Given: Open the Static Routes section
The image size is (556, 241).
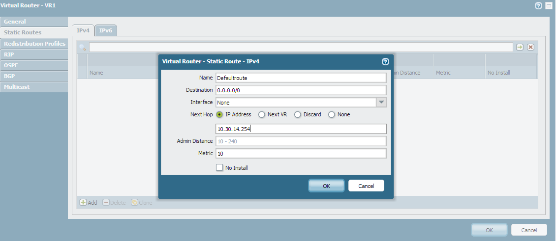Looking at the screenshot, I should pyautogui.click(x=34, y=32).
